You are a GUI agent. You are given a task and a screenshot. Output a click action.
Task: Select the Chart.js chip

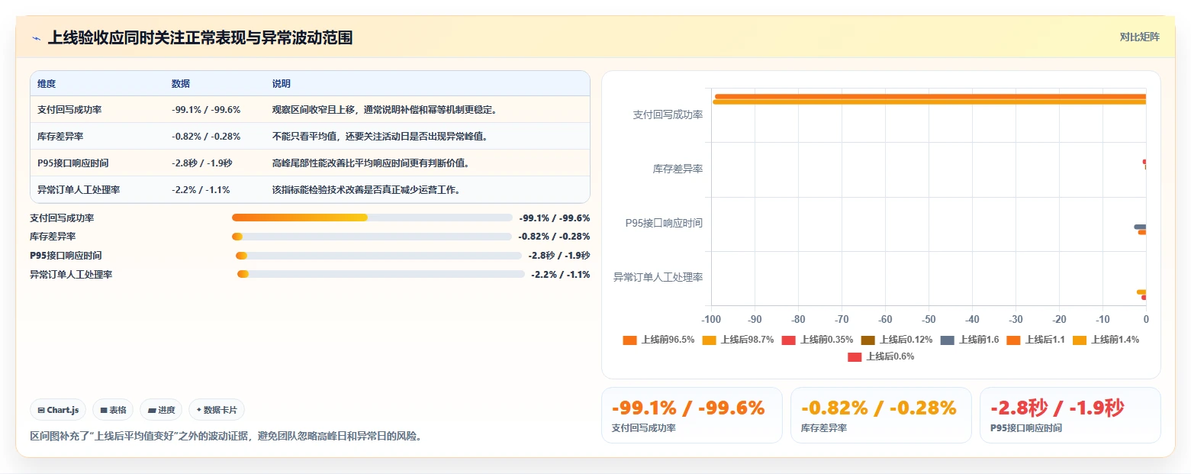click(58, 410)
